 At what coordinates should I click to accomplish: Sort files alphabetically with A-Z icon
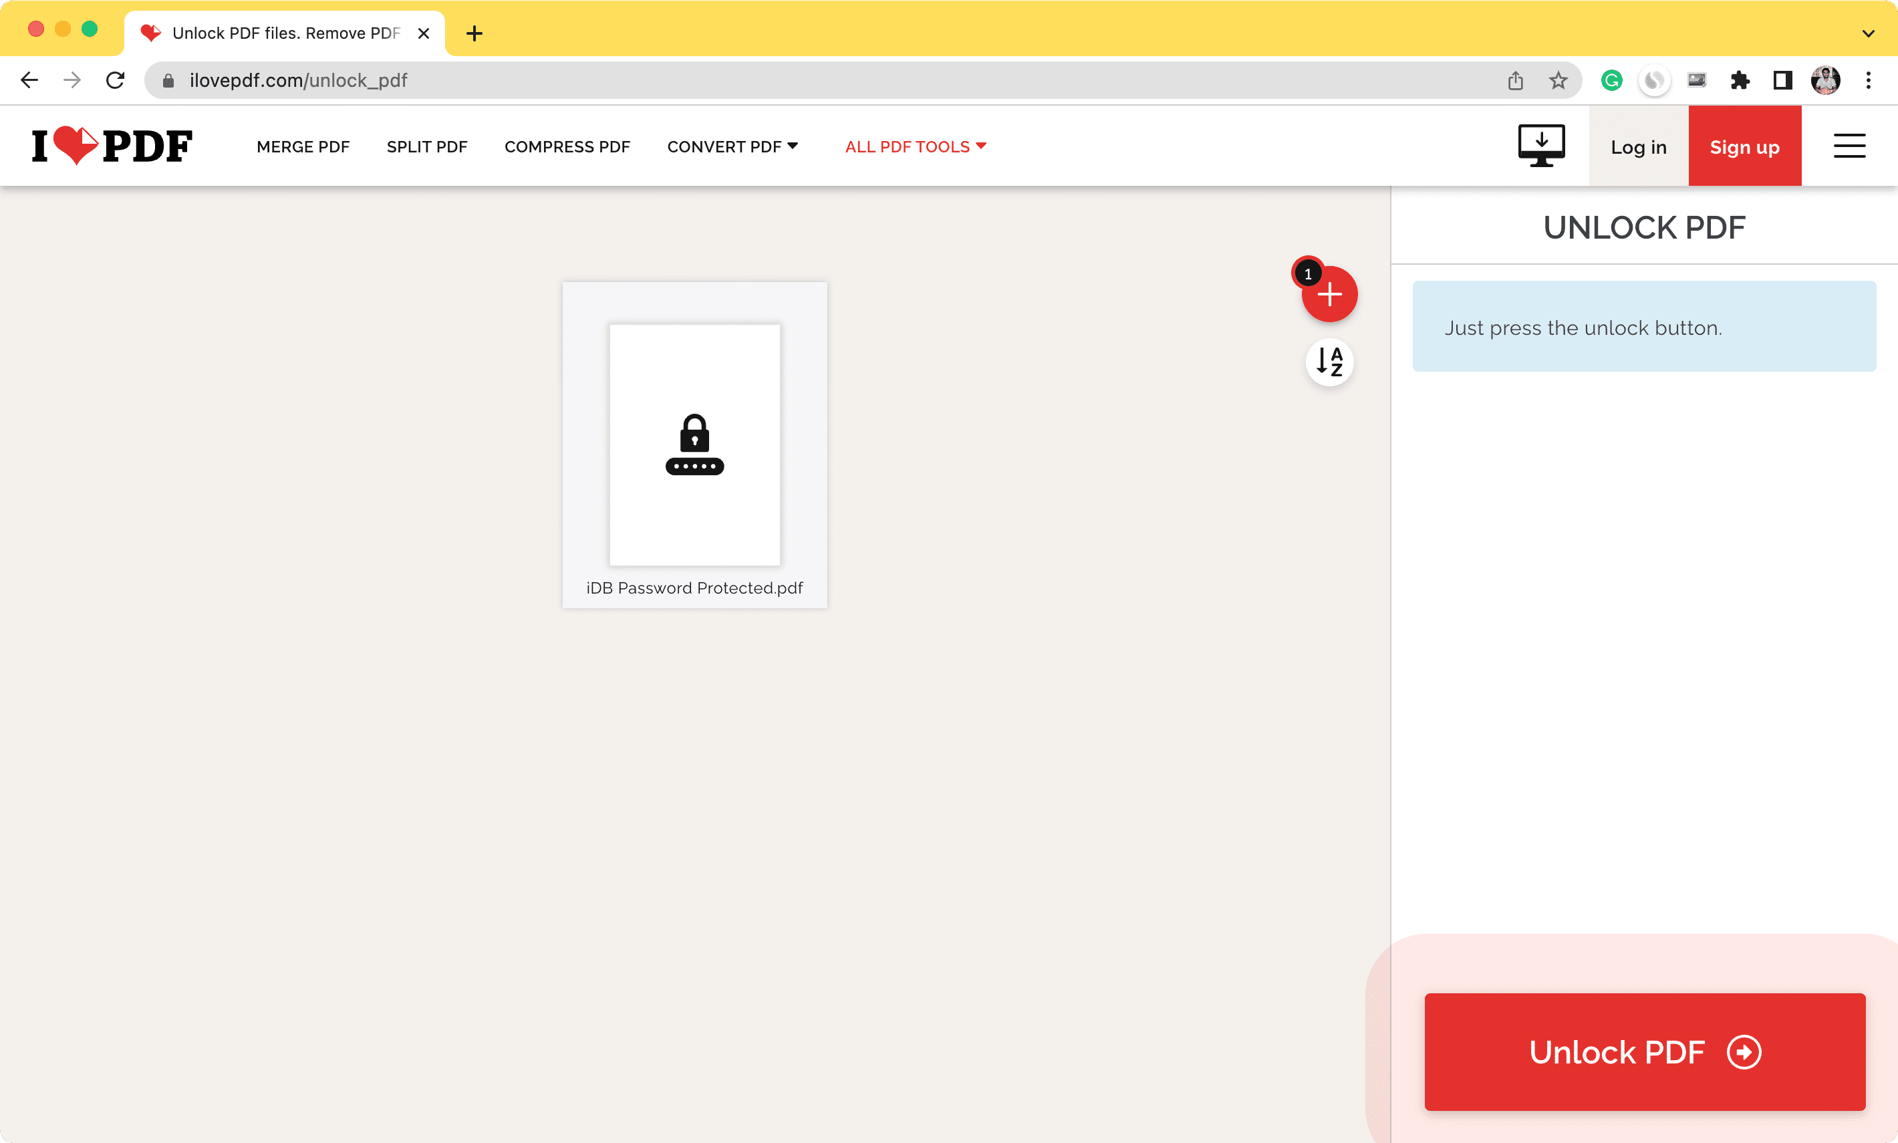[1329, 361]
